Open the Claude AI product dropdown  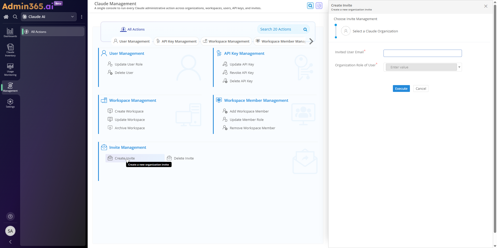point(49,17)
